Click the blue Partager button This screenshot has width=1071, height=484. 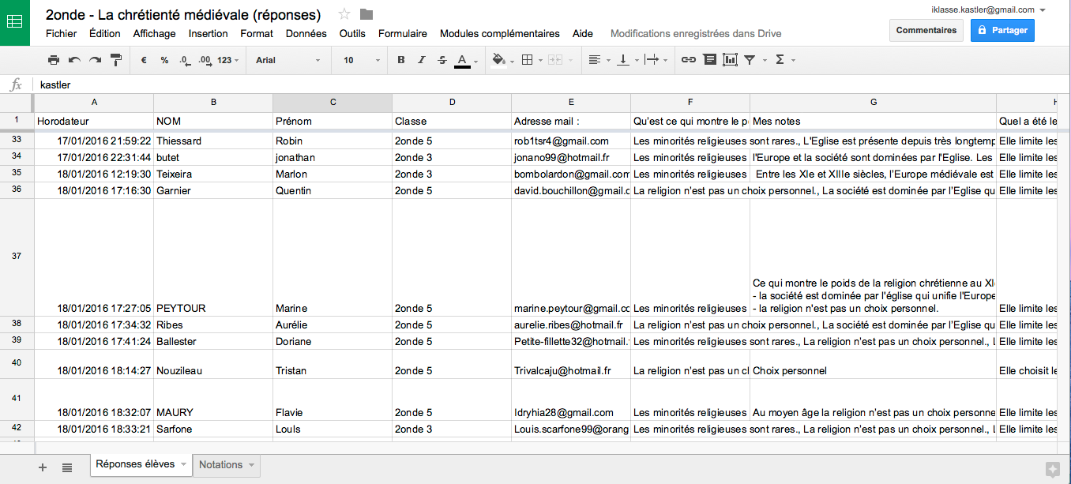point(1002,30)
